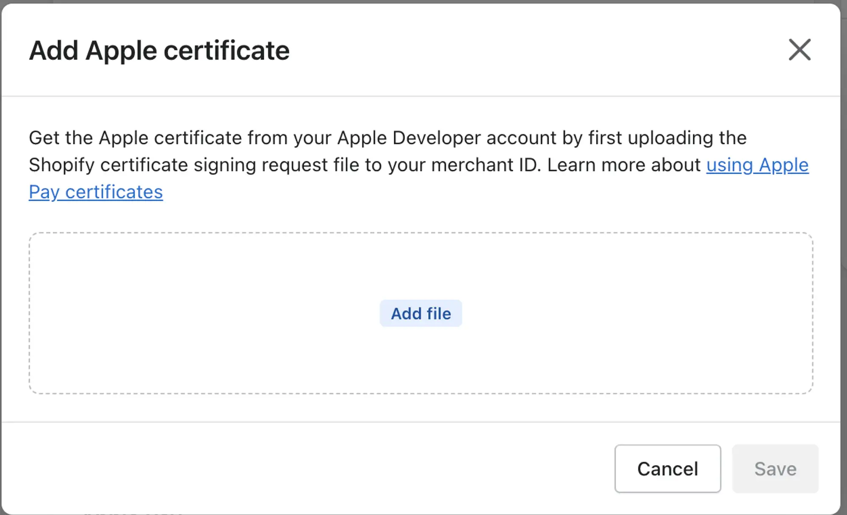Open file picker with blue Add file
The width and height of the screenshot is (847, 515).
[x=421, y=313]
